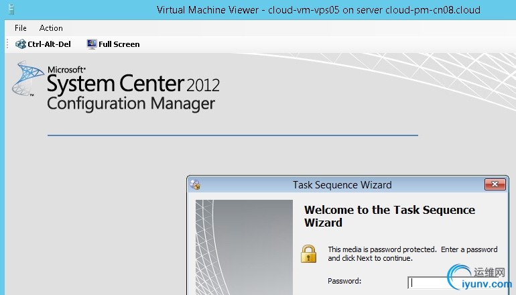The height and width of the screenshot is (295, 516).
Task: Click the toolbar drag handle beside Ctrl-Alt-Del
Action: 7,44
